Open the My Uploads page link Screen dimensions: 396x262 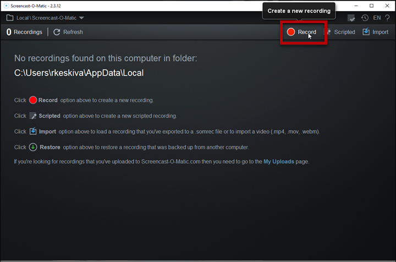279,162
